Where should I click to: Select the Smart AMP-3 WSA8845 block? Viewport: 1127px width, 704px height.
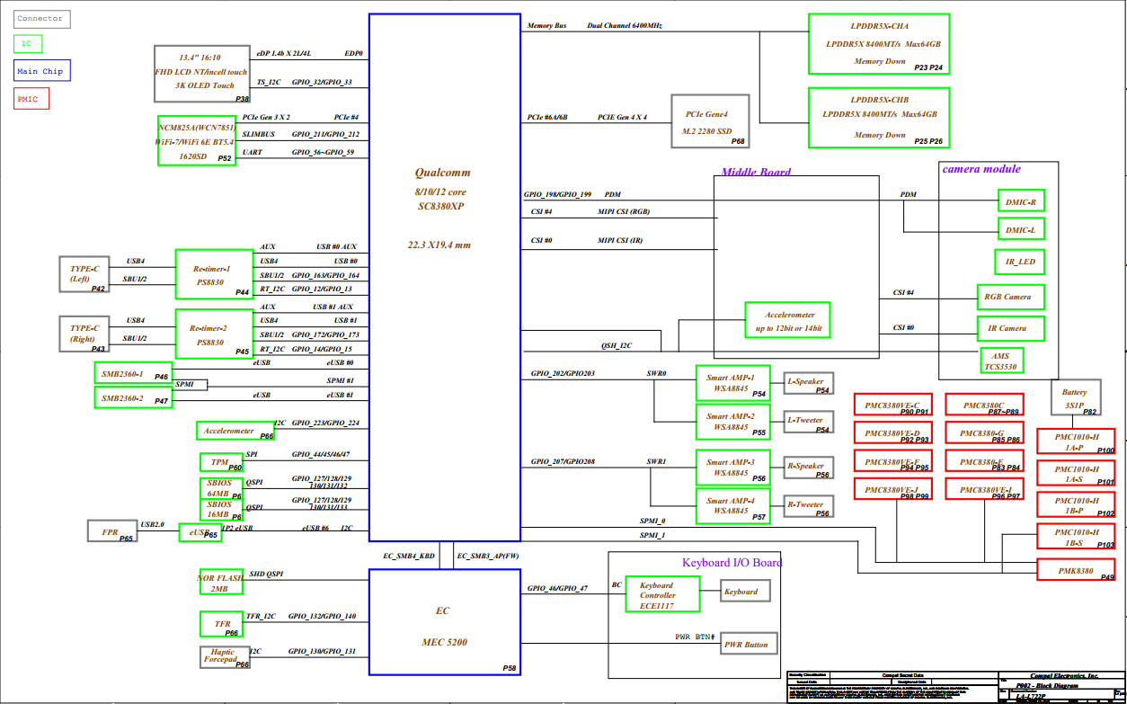click(x=733, y=468)
